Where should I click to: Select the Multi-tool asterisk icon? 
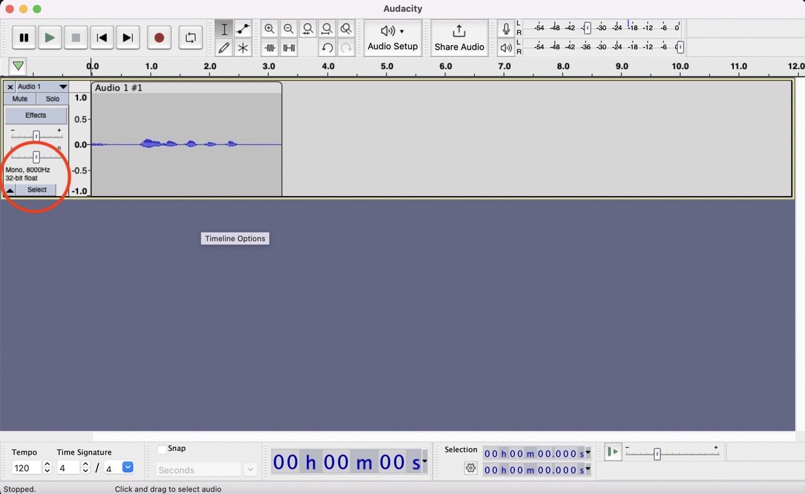243,48
